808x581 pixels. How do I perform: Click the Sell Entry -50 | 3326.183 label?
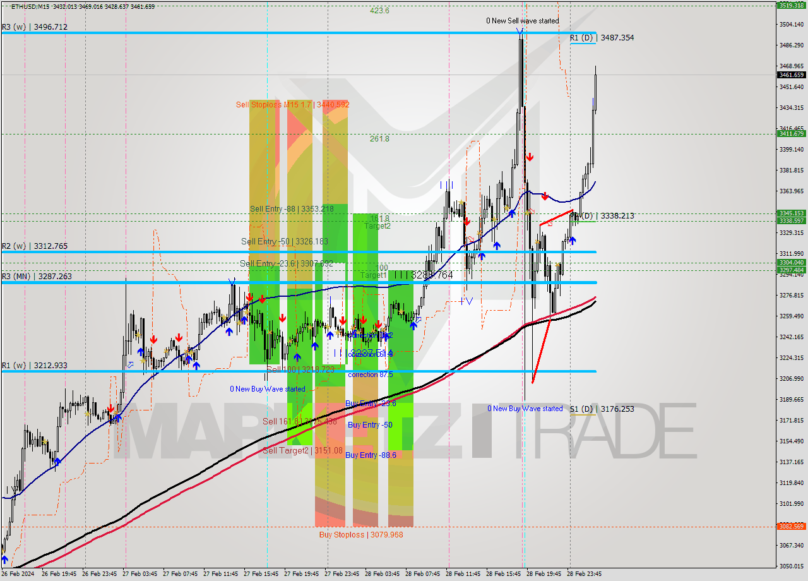click(285, 242)
